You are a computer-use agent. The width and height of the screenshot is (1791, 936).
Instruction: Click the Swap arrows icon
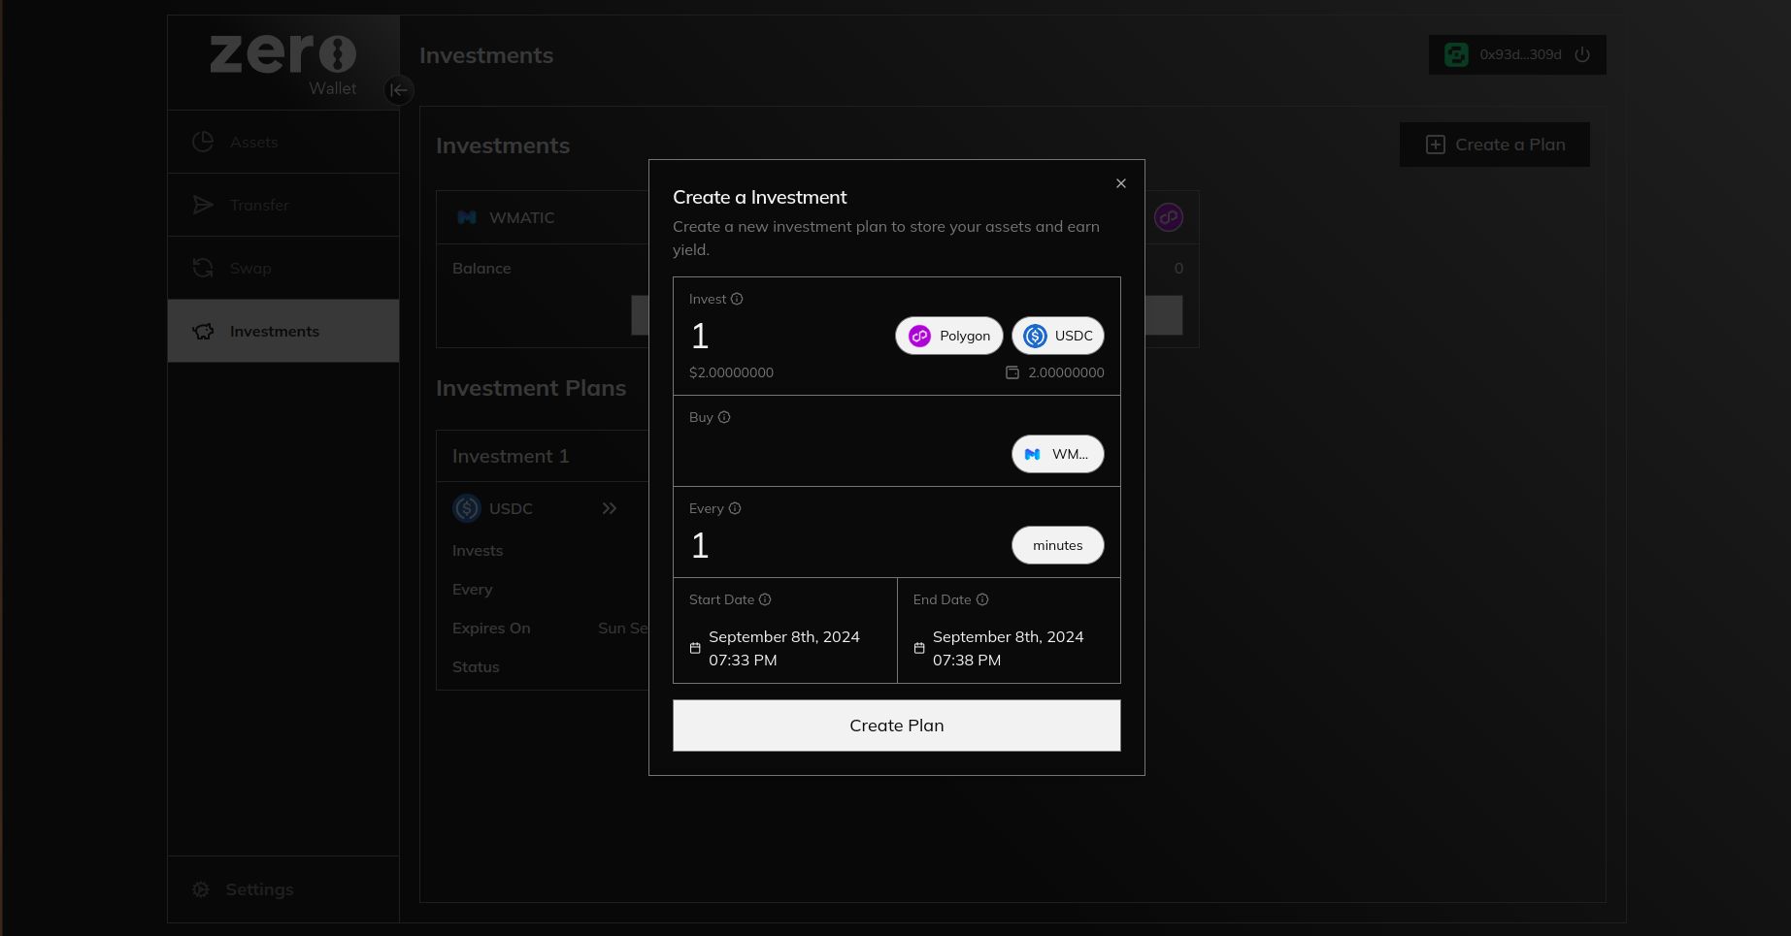point(203,268)
